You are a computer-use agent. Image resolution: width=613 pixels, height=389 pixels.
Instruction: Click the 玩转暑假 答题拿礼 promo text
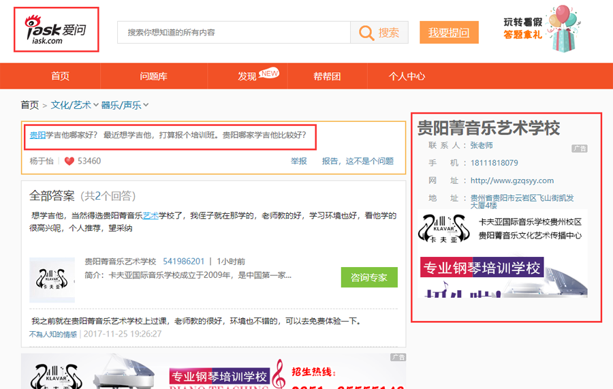522,29
